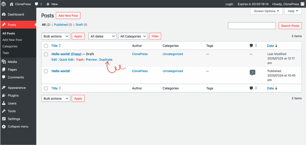Check the Hello world! row checkbox

46,71
